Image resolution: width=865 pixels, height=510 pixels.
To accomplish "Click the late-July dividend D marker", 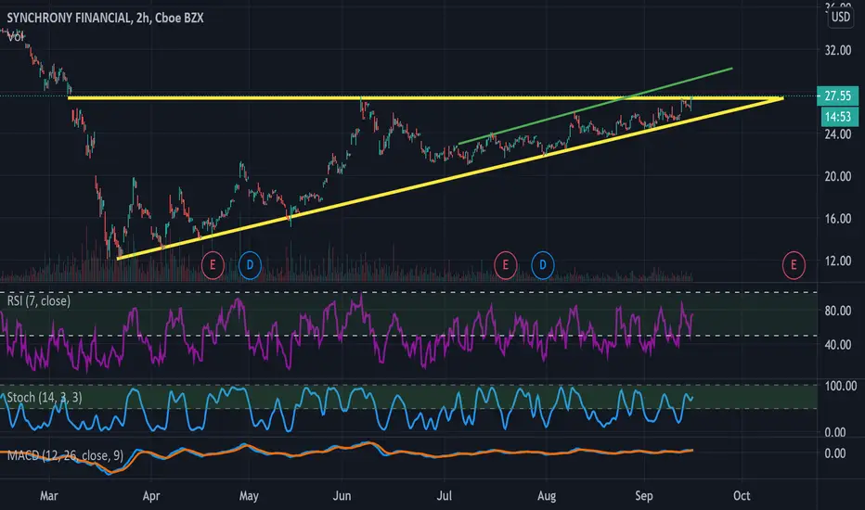I will tap(543, 265).
